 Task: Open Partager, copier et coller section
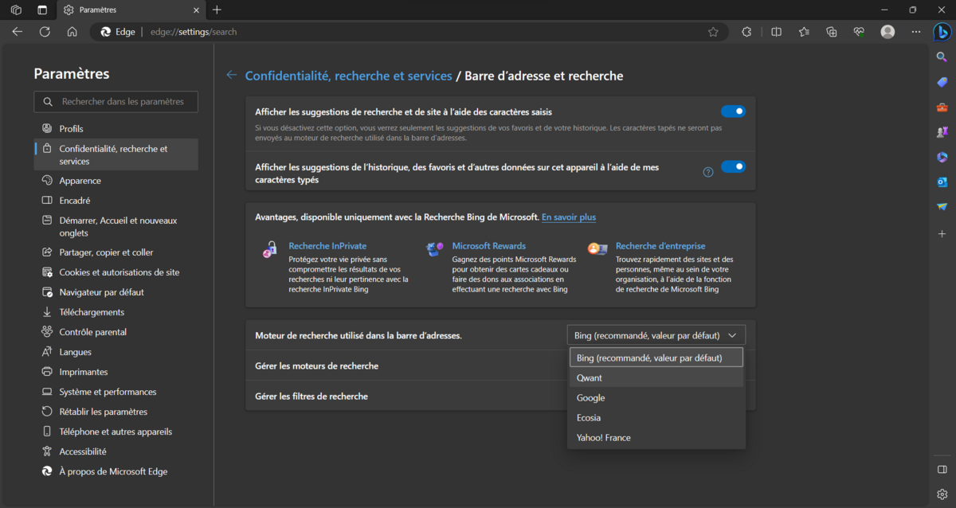click(116, 252)
